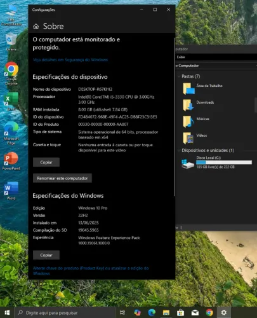Select the Intel Core i5-3330 processor text

click(x=116, y=99)
